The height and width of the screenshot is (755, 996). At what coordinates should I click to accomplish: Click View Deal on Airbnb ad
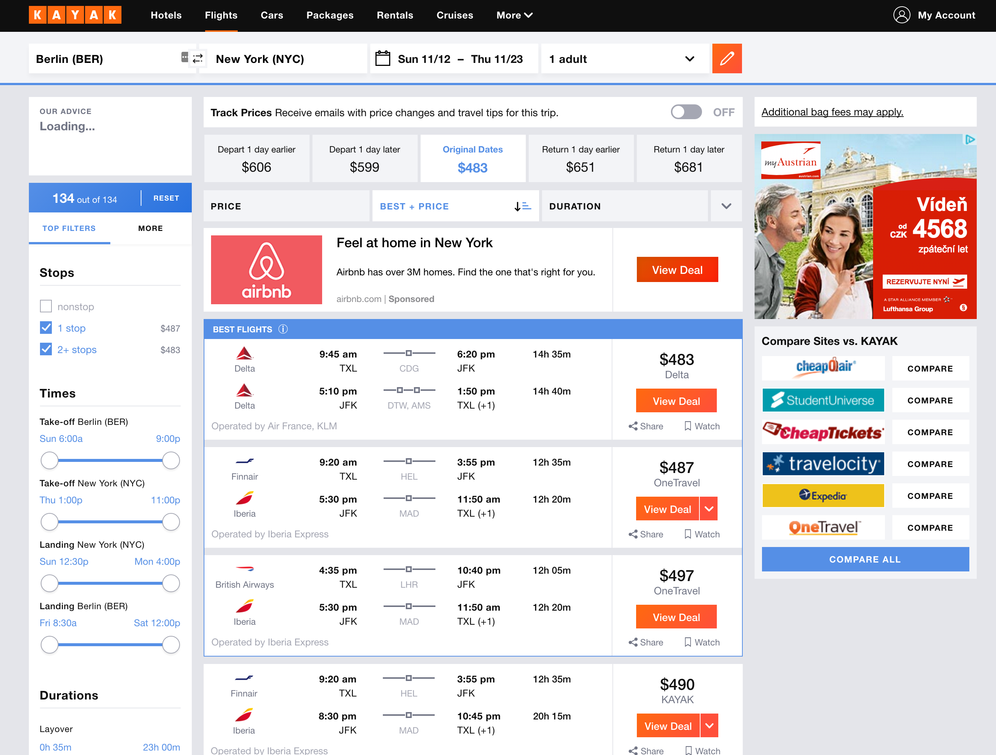(x=677, y=270)
